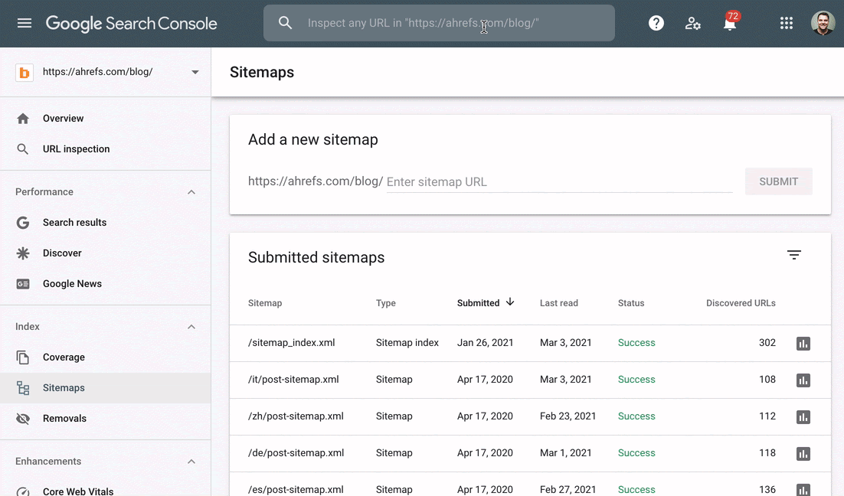Image resolution: width=844 pixels, height=496 pixels.
Task: Open the Help question mark icon
Action: pos(656,23)
